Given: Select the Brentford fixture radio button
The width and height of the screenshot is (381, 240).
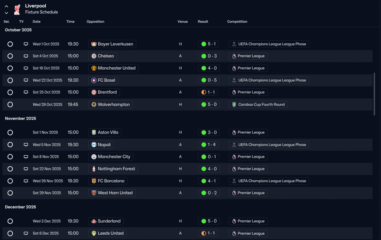Looking at the screenshot, I should click(10, 92).
